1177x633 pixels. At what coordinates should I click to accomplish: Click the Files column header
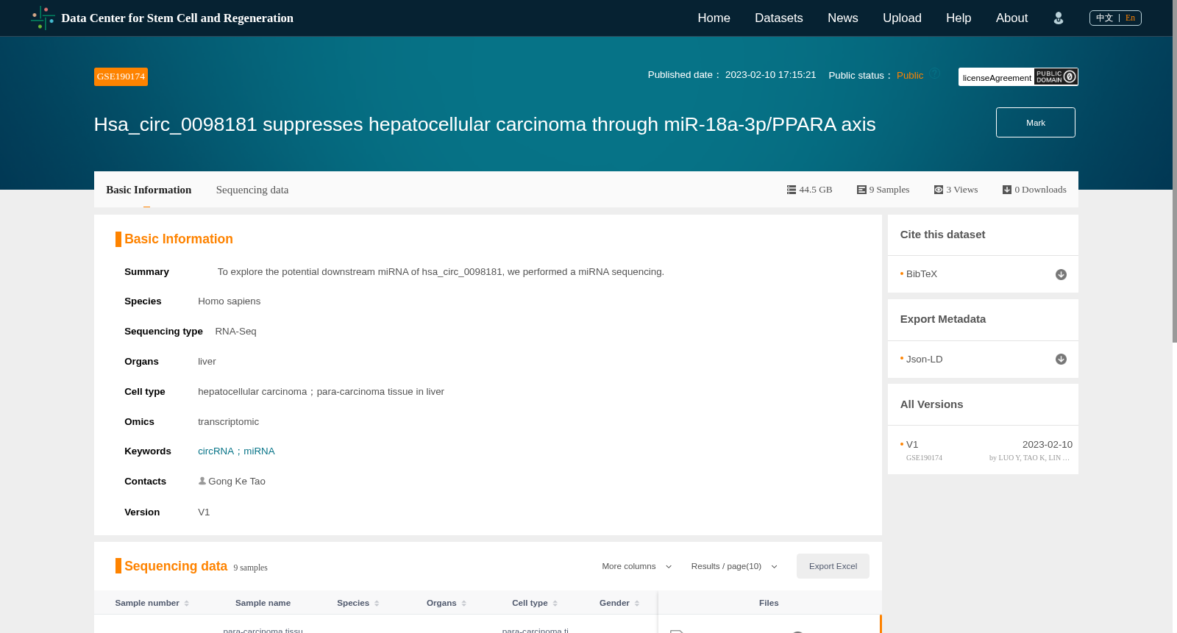(x=769, y=603)
